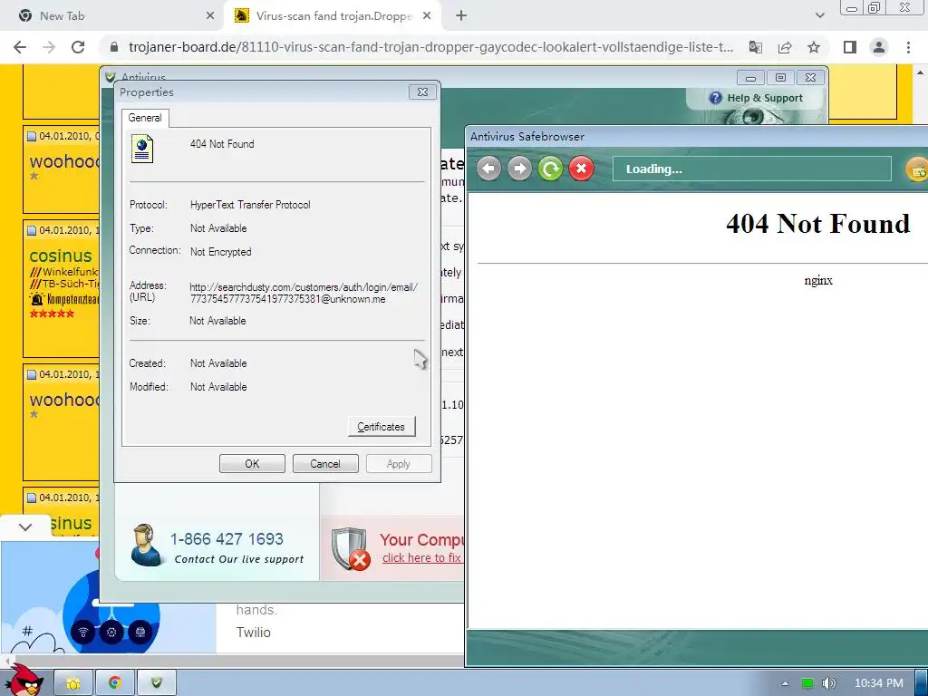The width and height of the screenshot is (928, 696).
Task: Open Chrome three-dot menu
Action: click(x=908, y=47)
